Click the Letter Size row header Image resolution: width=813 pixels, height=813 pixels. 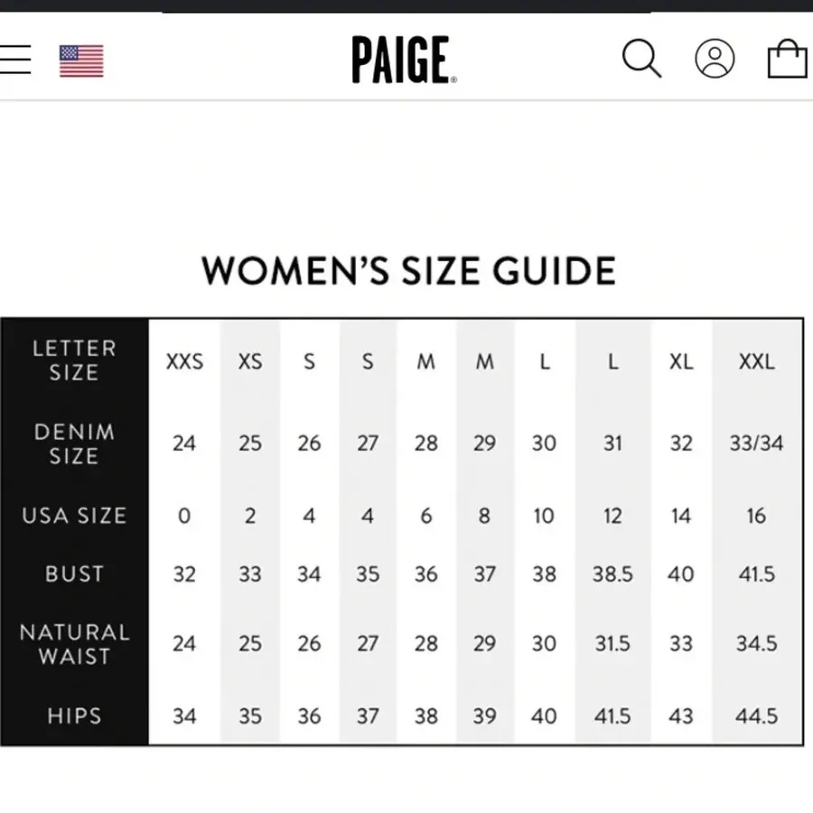pos(74,360)
